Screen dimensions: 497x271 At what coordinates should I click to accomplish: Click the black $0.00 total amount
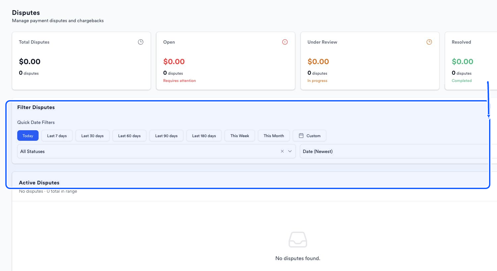30,61
